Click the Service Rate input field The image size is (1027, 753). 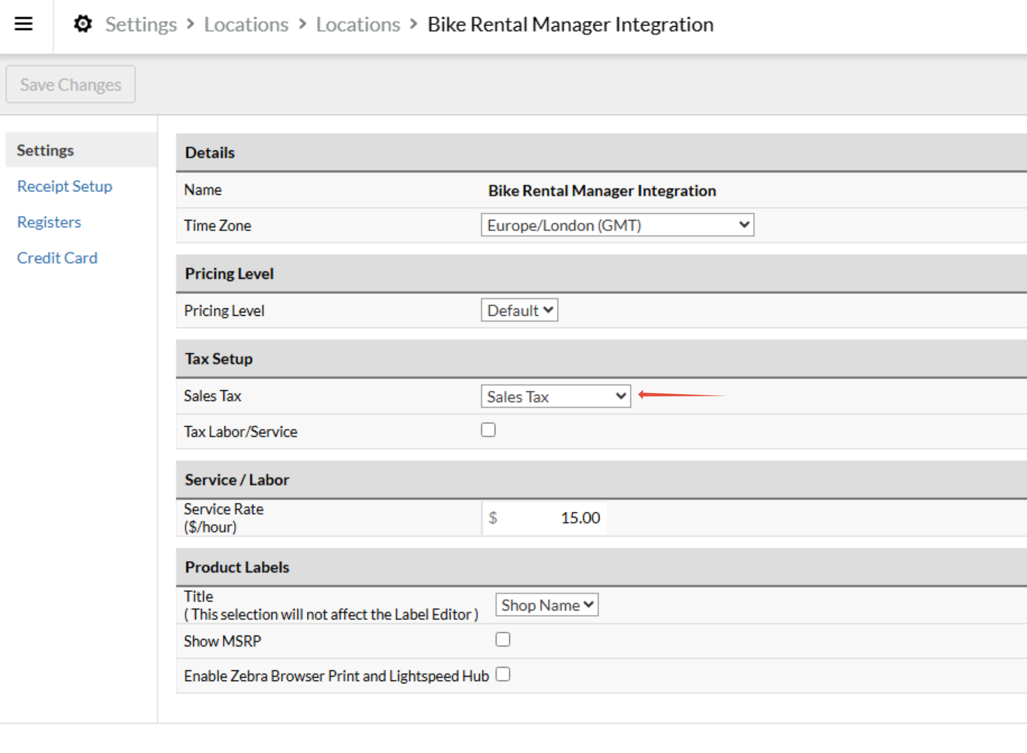tap(551, 518)
